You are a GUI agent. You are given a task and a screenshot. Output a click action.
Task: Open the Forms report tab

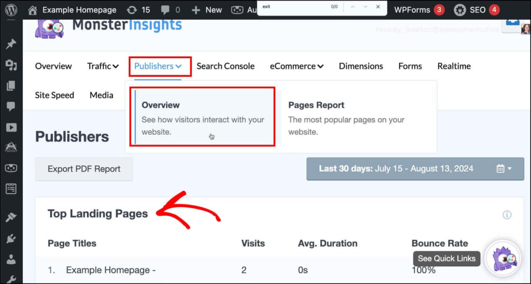click(x=410, y=66)
